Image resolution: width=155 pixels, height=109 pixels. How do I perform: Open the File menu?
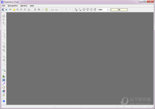point(4,6)
